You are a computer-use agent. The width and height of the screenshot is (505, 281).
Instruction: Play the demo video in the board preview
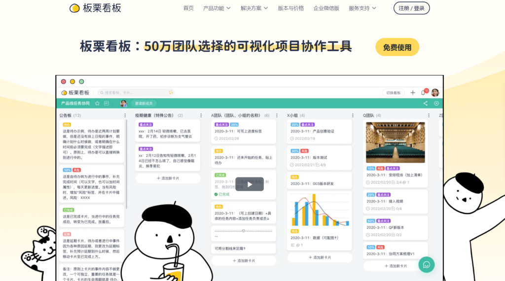pyautogui.click(x=250, y=184)
